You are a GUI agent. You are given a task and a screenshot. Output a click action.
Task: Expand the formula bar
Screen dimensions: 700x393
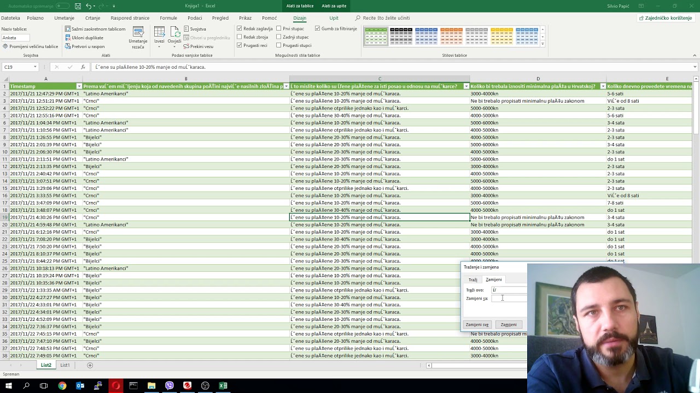tap(695, 67)
